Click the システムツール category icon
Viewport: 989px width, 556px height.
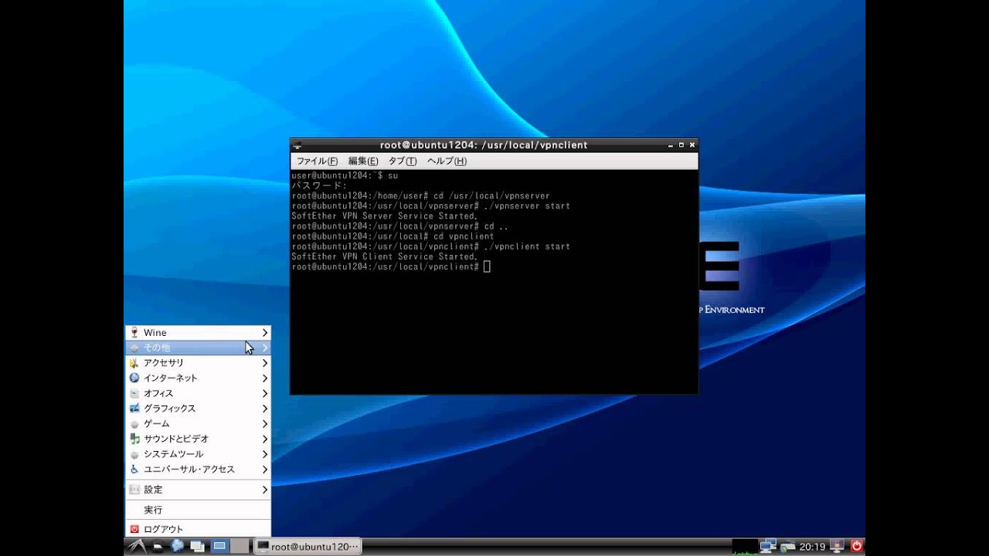point(134,454)
